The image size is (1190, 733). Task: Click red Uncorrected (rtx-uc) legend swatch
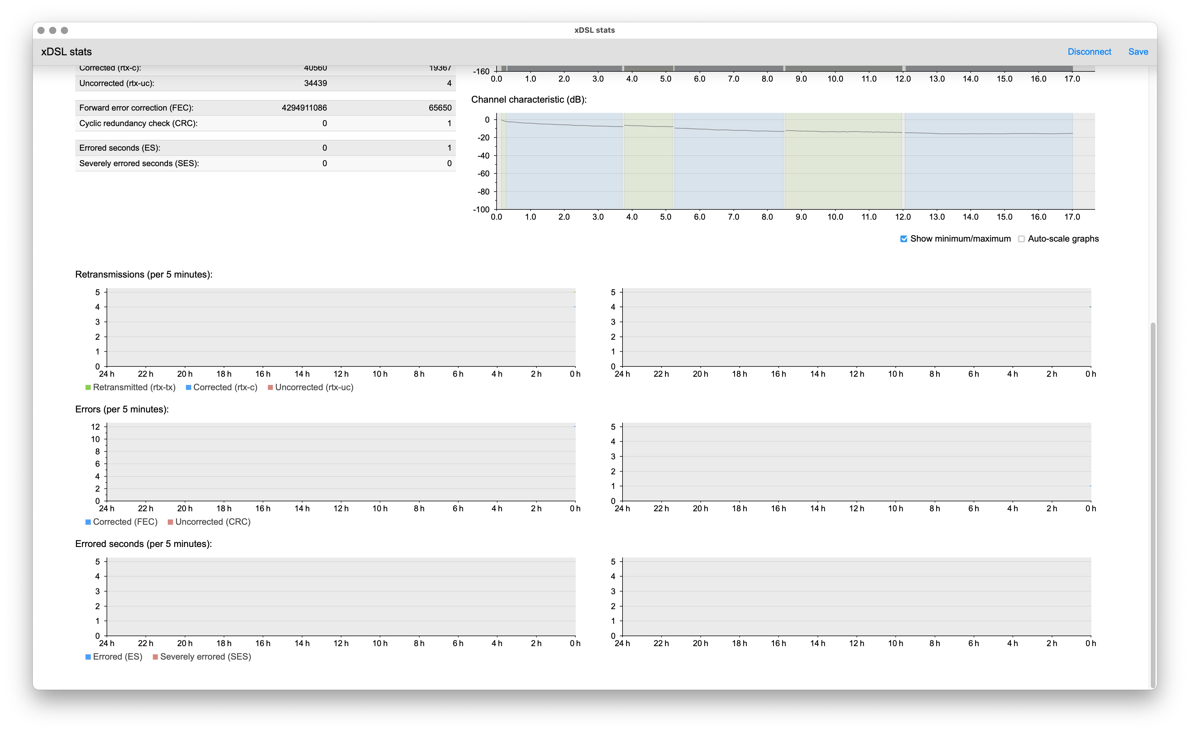tap(270, 387)
